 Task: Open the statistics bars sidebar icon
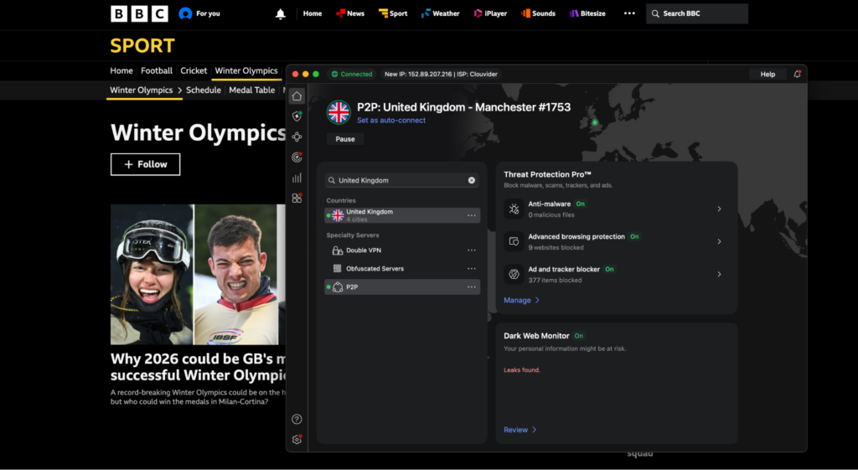(x=297, y=178)
